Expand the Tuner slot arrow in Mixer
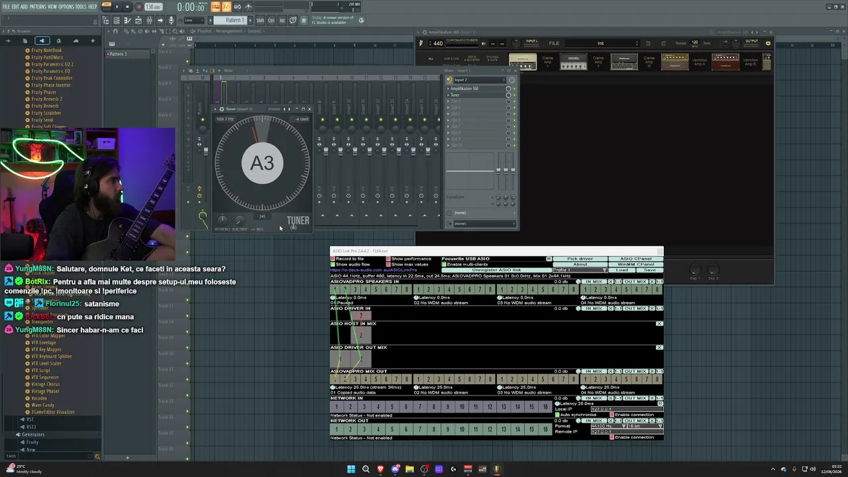Viewport: 848px width, 477px height. coord(449,95)
